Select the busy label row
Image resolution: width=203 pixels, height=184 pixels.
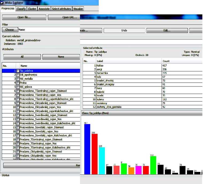(x=142, y=88)
